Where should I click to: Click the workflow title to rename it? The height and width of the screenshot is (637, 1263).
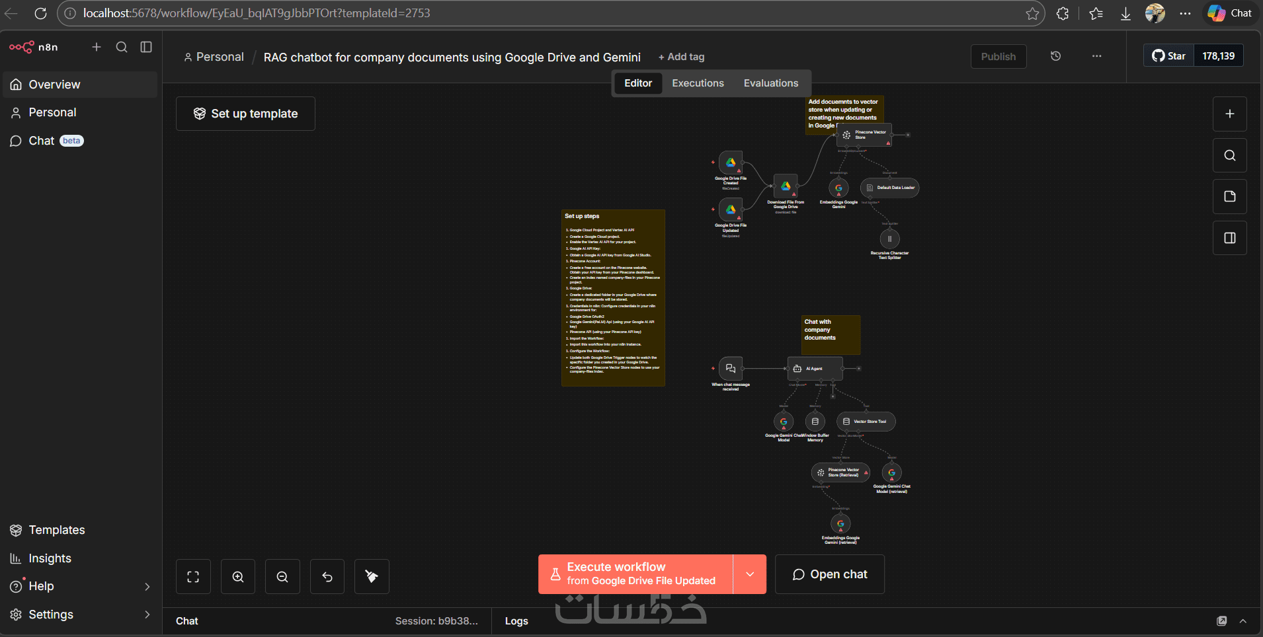pos(452,57)
